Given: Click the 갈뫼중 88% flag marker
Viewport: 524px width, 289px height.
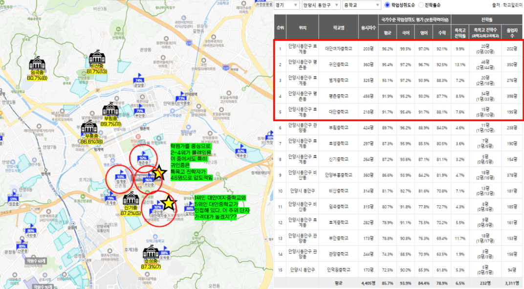Looking at the screenshot, I should coord(190,209).
